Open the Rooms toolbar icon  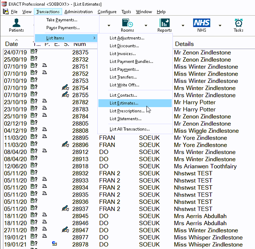pos(127,25)
